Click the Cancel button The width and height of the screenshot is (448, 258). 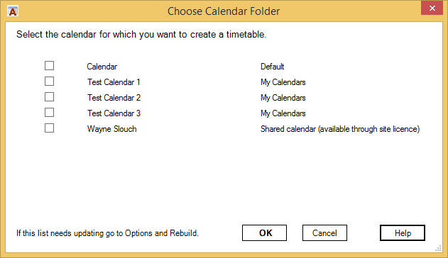pyautogui.click(x=324, y=233)
